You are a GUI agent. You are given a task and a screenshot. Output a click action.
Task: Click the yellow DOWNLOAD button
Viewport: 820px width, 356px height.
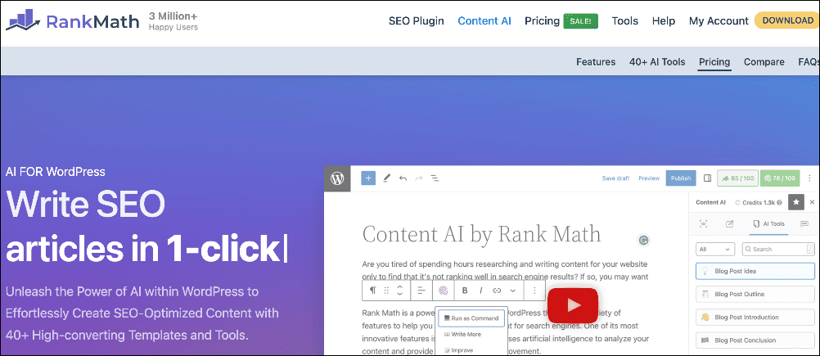tap(787, 21)
